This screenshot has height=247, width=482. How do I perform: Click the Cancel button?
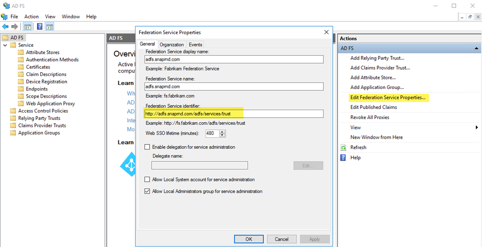[282, 239]
